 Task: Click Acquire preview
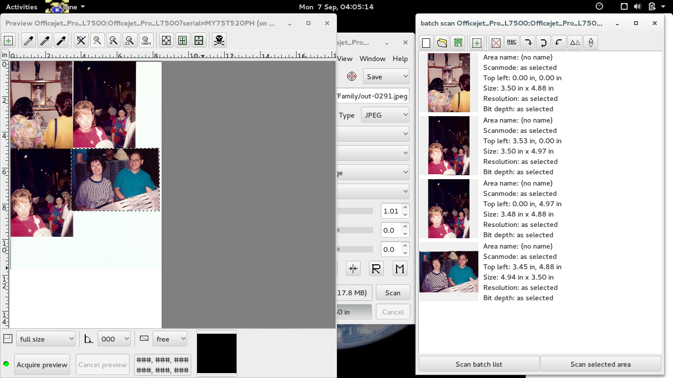[42, 365]
